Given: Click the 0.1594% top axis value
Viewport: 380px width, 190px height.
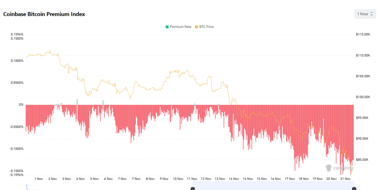Looking at the screenshot, I should tap(17, 34).
